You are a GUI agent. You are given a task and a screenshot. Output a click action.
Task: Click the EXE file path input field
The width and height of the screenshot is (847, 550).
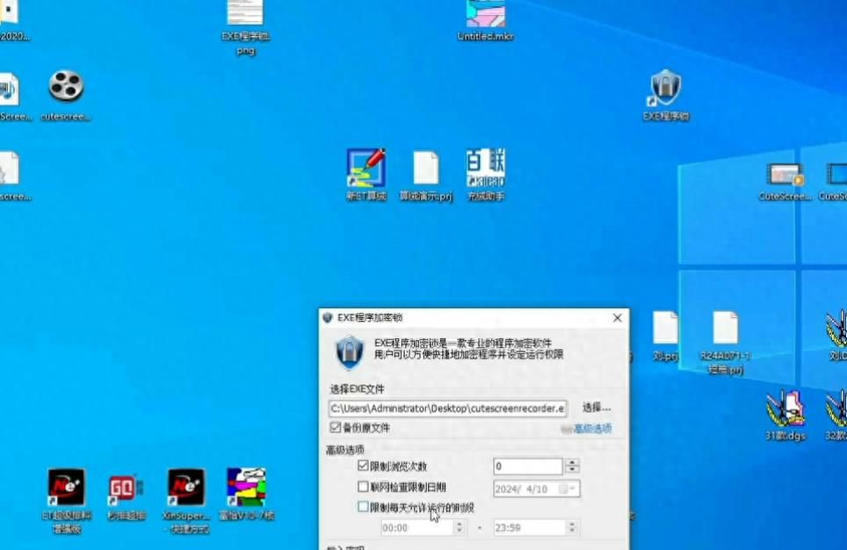(x=448, y=409)
